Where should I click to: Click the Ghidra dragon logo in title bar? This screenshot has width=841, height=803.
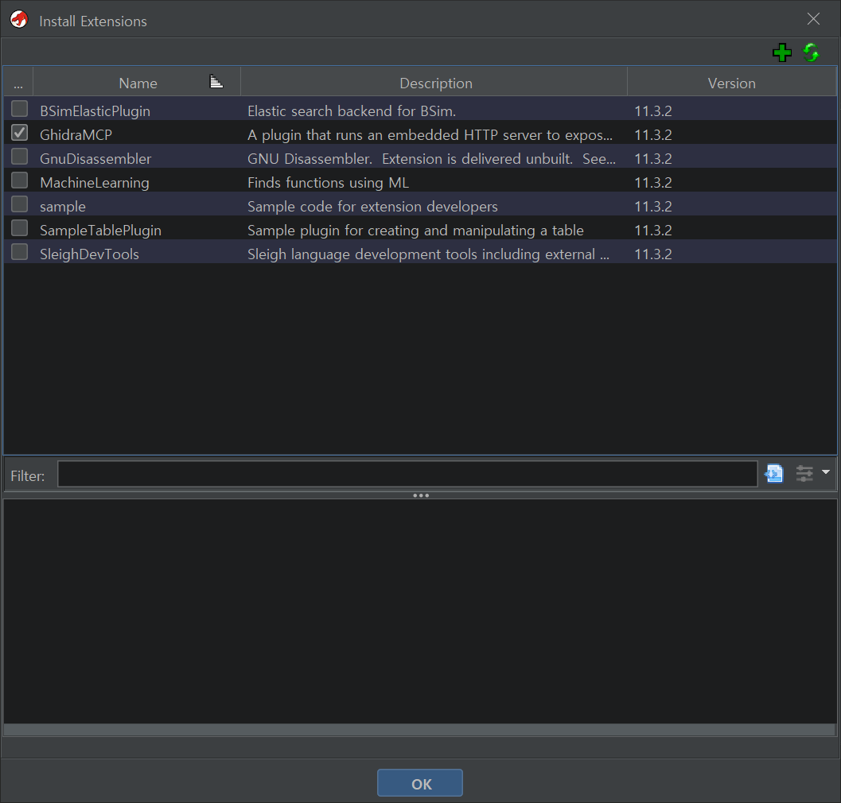tap(19, 20)
